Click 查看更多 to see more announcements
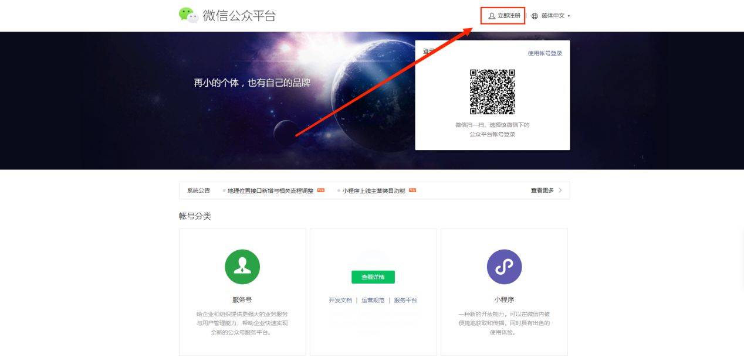Image resolution: width=744 pixels, height=358 pixels. point(542,190)
